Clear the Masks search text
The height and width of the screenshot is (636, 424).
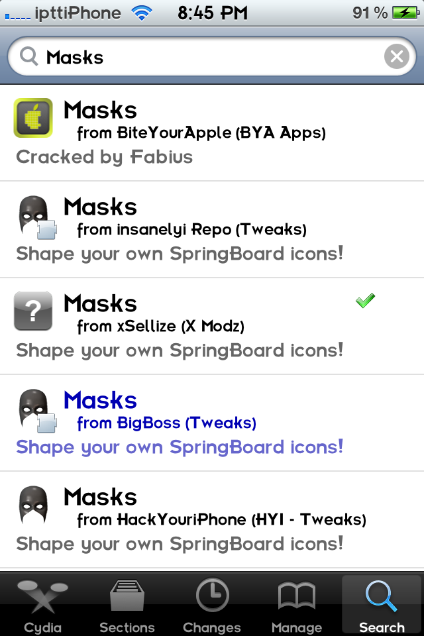click(x=396, y=56)
